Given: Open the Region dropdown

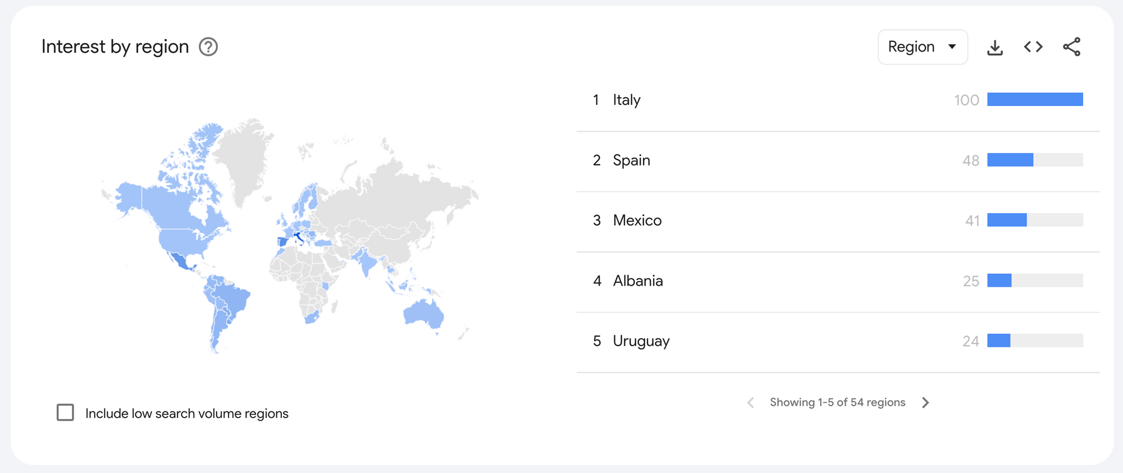Looking at the screenshot, I should [922, 47].
